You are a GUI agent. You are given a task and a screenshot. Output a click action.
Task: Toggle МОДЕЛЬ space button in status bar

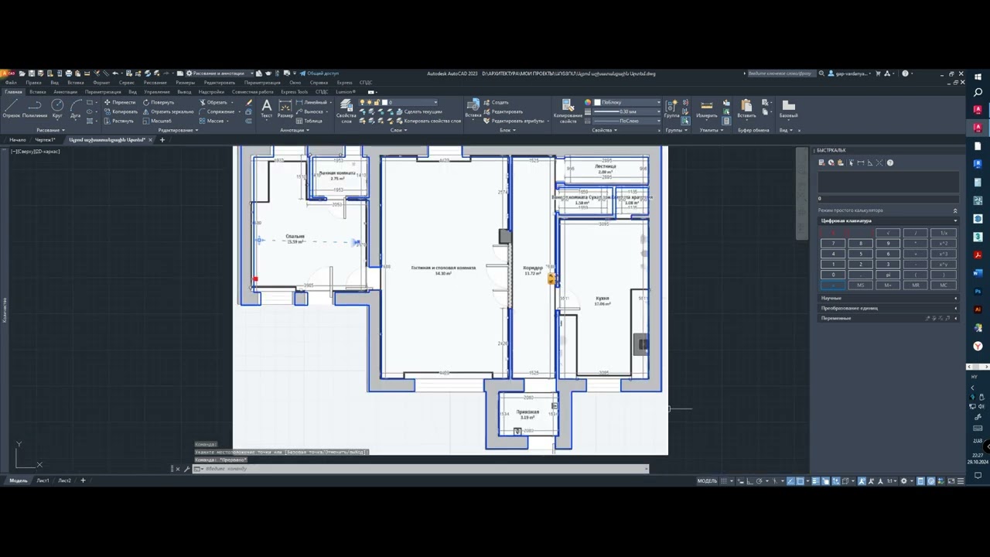click(707, 480)
